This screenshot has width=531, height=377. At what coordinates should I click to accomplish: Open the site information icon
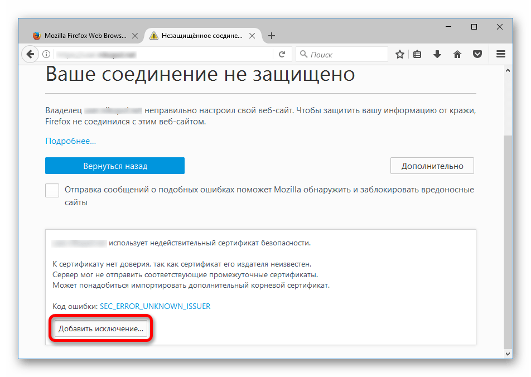coord(46,54)
